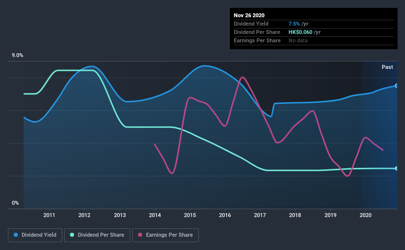Select the 2012 axis label

click(x=84, y=215)
